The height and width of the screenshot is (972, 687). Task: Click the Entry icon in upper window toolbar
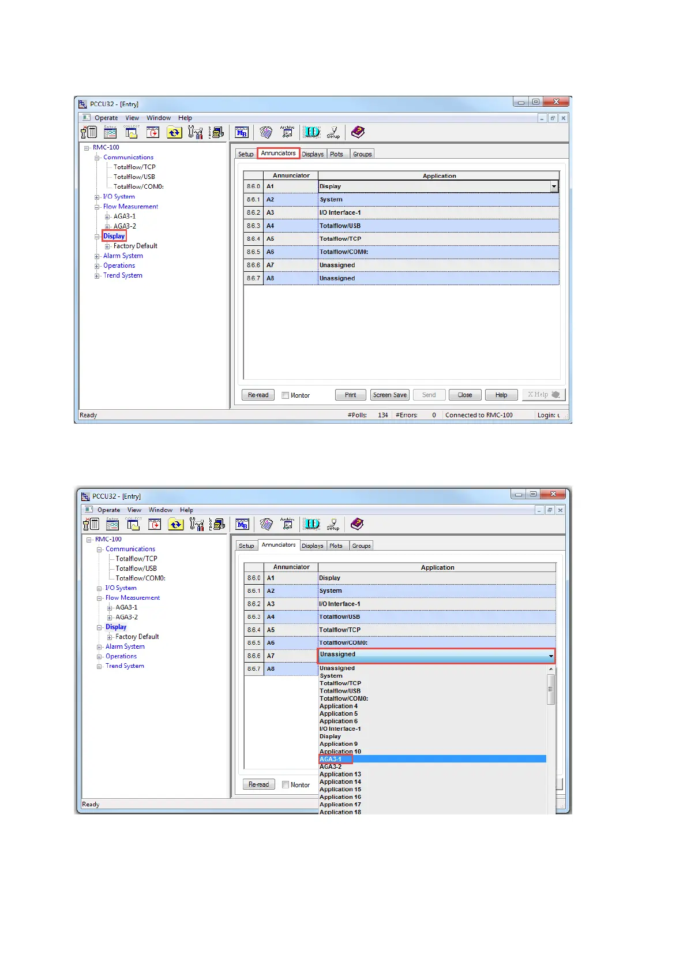(x=110, y=132)
